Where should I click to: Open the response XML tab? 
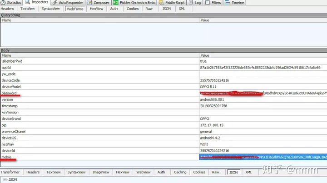click(x=248, y=172)
